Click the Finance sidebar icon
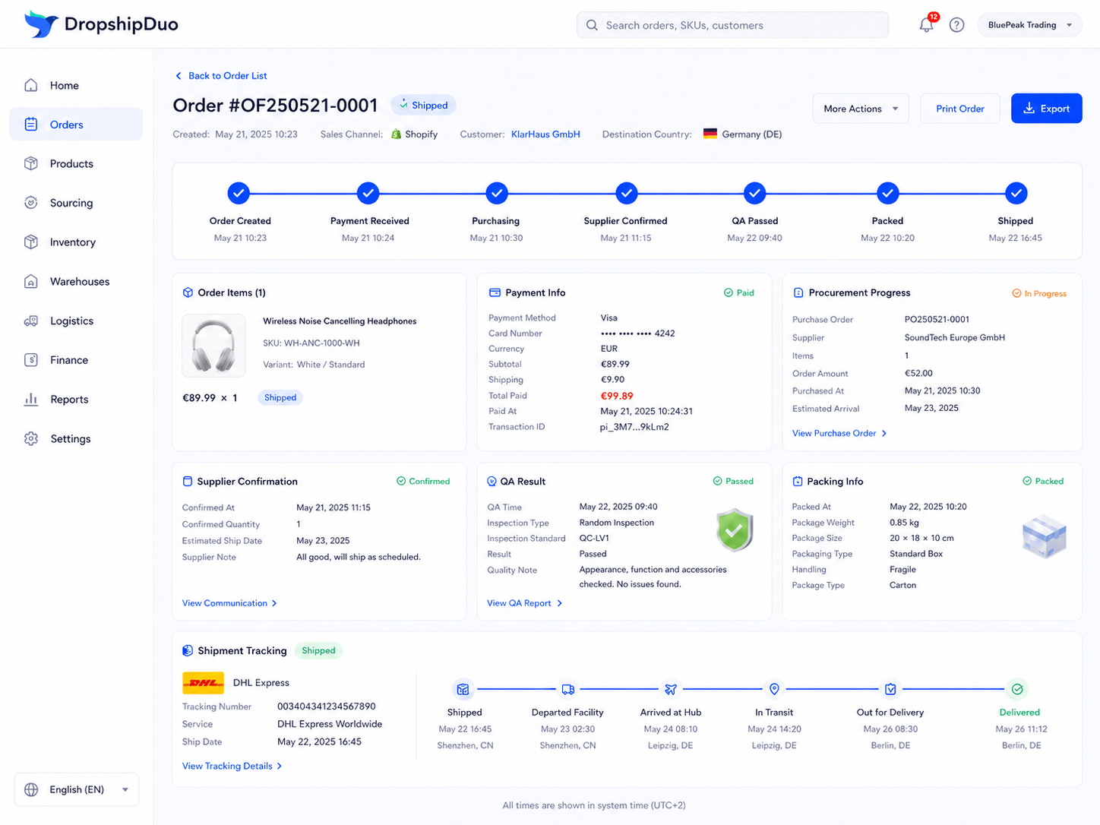This screenshot has width=1100, height=825. coord(31,360)
